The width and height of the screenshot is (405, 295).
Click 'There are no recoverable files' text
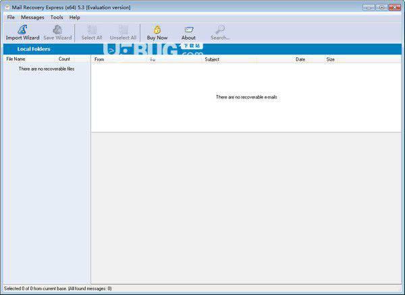(47, 69)
